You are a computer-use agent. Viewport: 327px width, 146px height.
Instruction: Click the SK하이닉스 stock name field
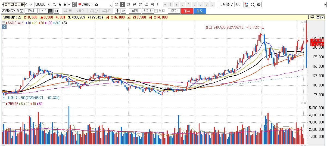pyautogui.click(x=95, y=5)
